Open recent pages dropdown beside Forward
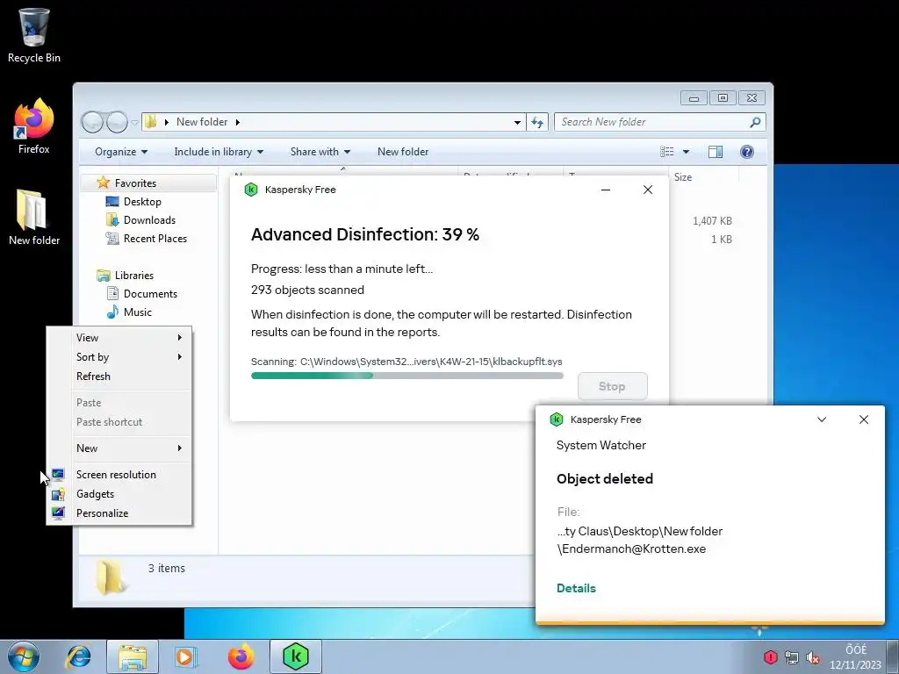Viewport: 899px width, 674px height. pyautogui.click(x=134, y=122)
